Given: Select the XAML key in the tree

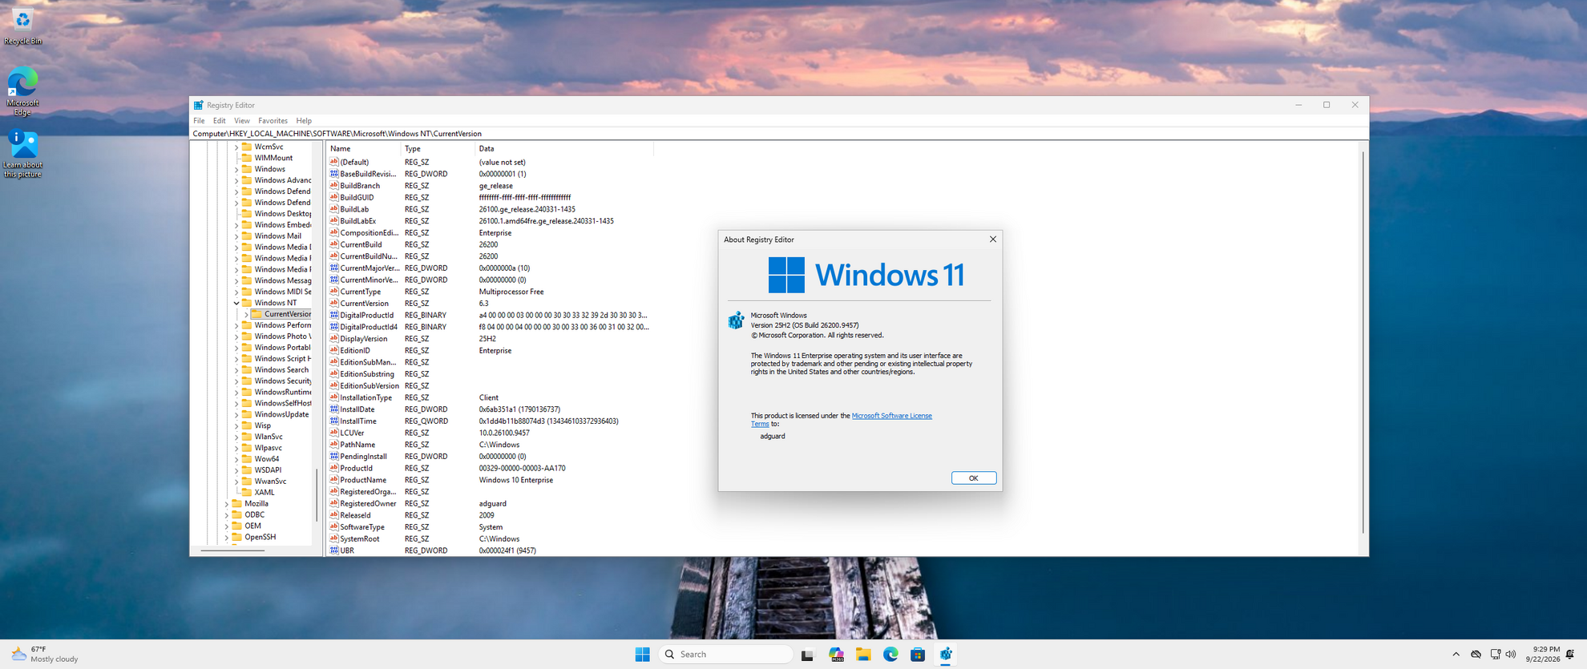Looking at the screenshot, I should click(x=264, y=493).
